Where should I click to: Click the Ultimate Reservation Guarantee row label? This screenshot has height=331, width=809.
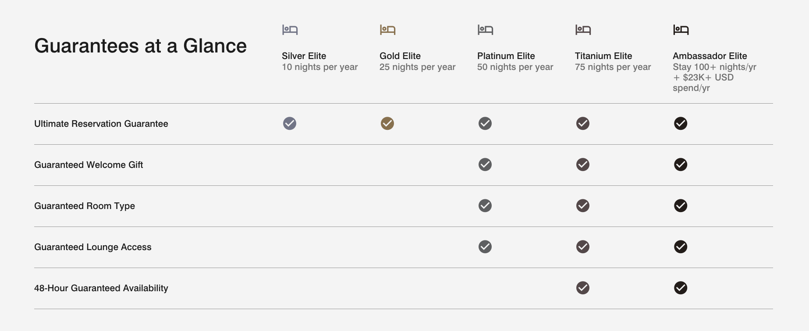[101, 124]
